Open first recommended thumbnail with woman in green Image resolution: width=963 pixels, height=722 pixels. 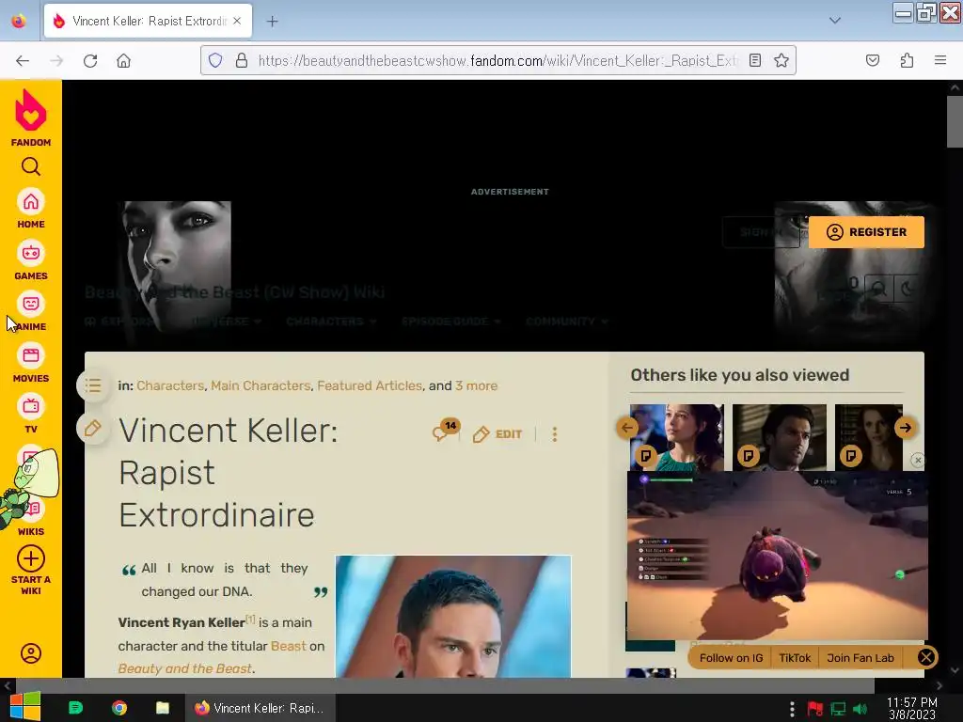[677, 437]
